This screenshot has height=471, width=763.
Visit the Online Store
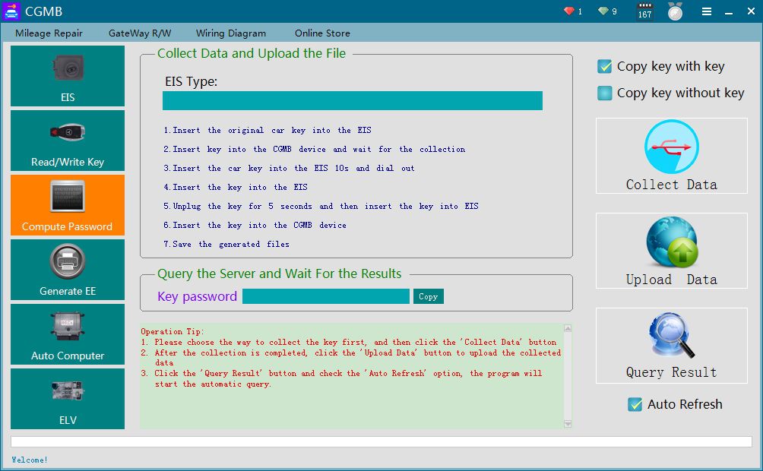(x=322, y=33)
